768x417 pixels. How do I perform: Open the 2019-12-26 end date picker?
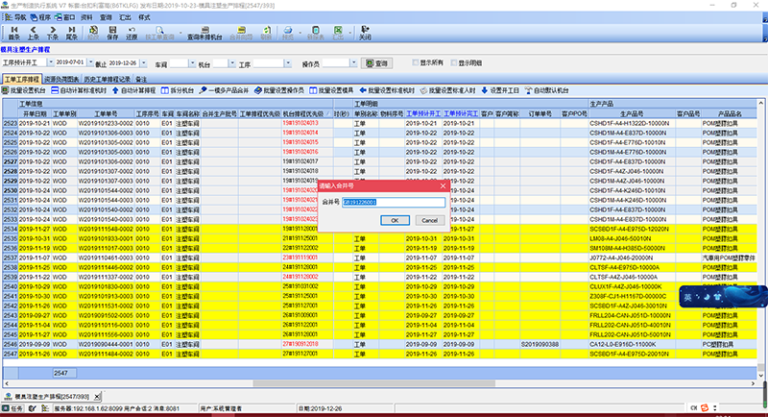pyautogui.click(x=143, y=63)
